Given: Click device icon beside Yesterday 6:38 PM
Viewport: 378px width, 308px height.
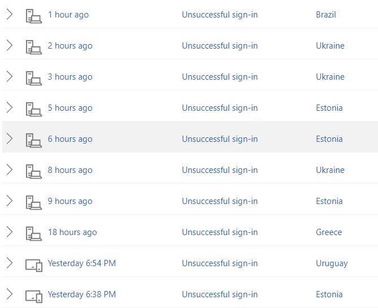Looking at the screenshot, I should [x=33, y=295].
